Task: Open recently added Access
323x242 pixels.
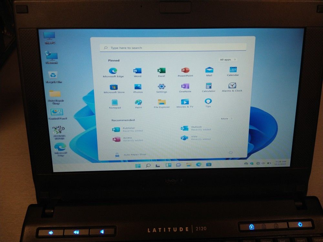Action: point(128,139)
